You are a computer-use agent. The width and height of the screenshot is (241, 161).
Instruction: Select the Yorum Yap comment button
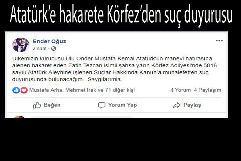click(117, 105)
